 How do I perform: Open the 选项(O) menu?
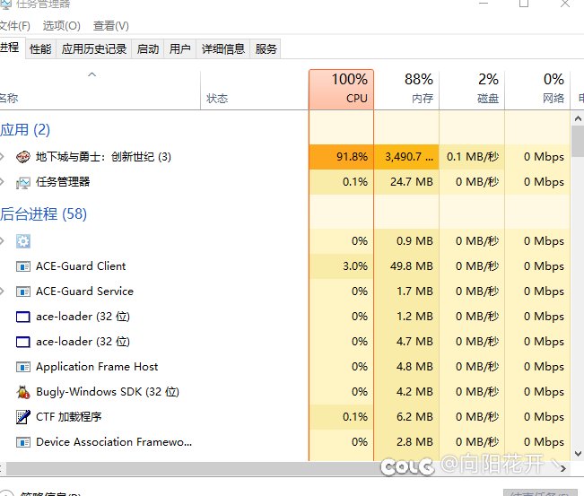(61, 26)
